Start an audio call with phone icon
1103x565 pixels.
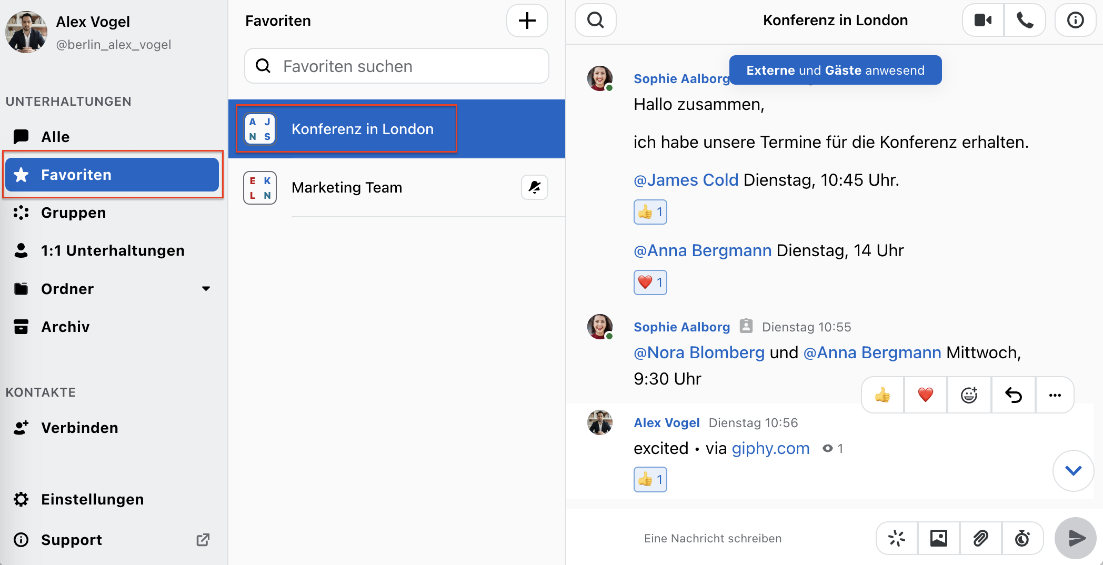click(x=1025, y=21)
